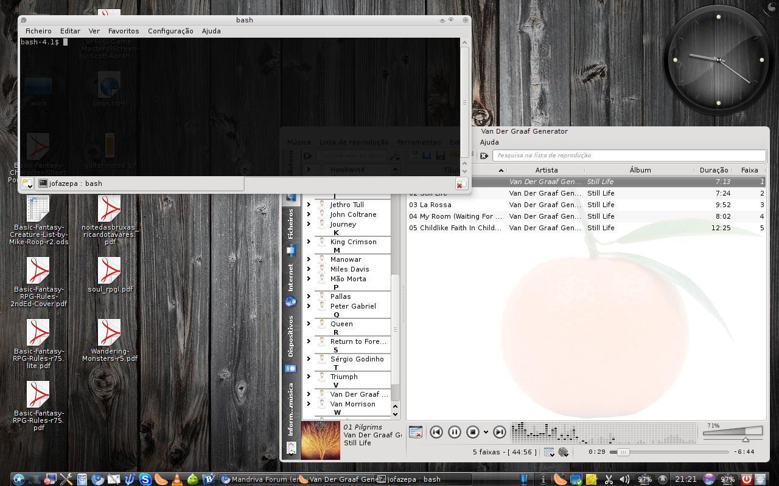Open Basic-Fantasy-RPG-Rules-r75.lite.pdf desktop icon
This screenshot has height=486, width=779.
click(x=38, y=344)
